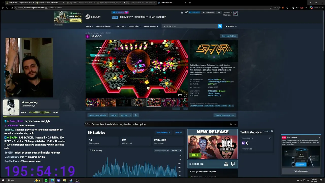Open More statistics link

coord(163,132)
